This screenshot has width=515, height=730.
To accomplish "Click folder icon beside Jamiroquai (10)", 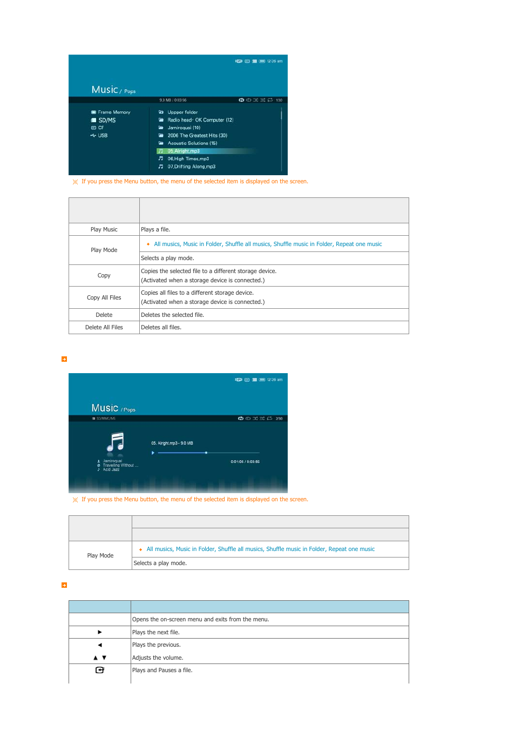I will 161,128.
